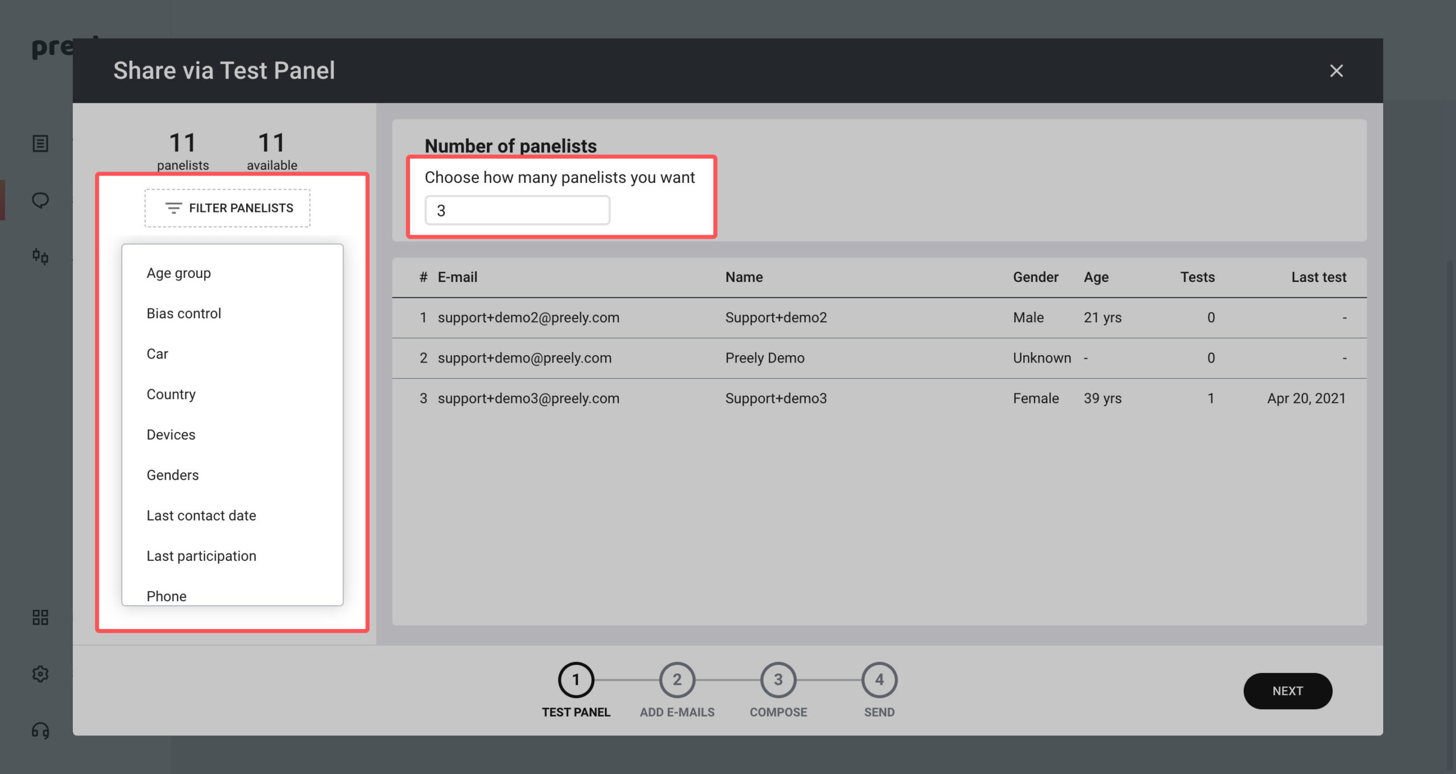Open the headset support icon in sidebar
The width and height of the screenshot is (1456, 774).
click(x=40, y=730)
